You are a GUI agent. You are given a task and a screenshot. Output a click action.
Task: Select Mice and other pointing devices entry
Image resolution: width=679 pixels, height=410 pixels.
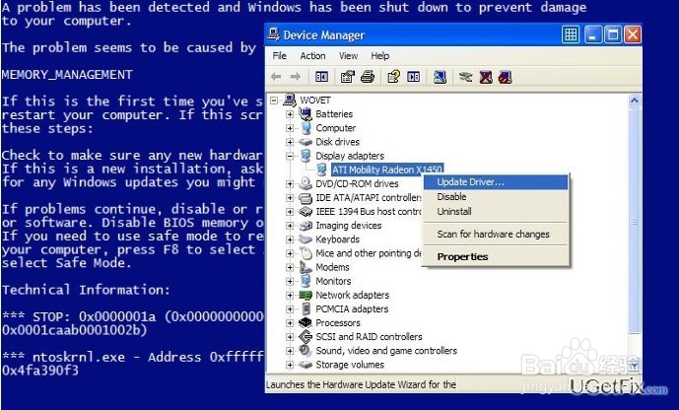pyautogui.click(x=369, y=253)
